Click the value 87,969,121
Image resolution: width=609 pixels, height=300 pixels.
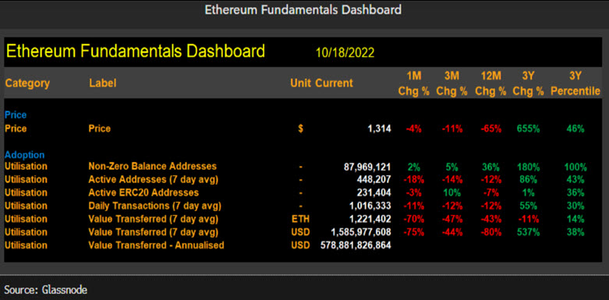pyautogui.click(x=367, y=167)
